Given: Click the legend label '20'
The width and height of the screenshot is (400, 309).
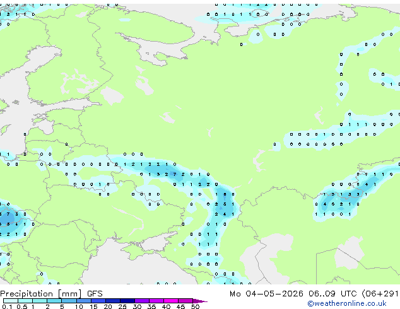Looking at the screenshot, I should point(108,306).
